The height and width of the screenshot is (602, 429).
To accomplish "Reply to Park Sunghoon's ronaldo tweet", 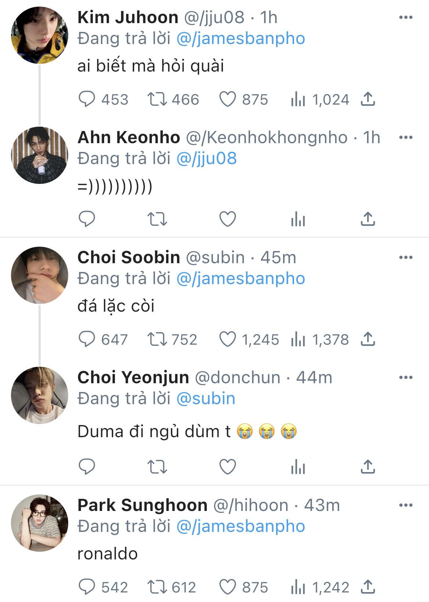I will [x=87, y=587].
